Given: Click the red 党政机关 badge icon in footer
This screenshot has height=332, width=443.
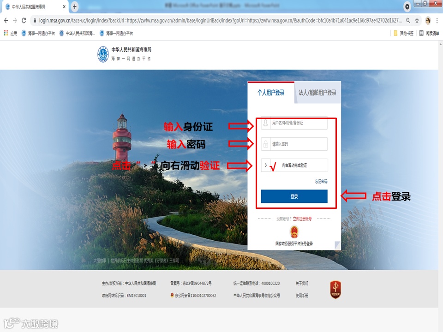Looking at the screenshot, I should [335, 290].
